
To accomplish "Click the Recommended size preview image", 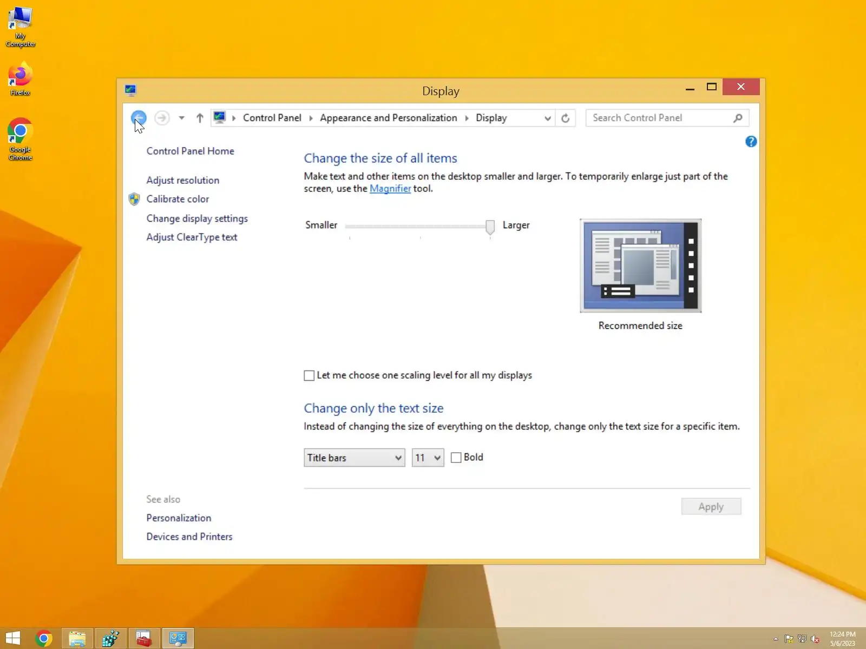I will [x=640, y=266].
